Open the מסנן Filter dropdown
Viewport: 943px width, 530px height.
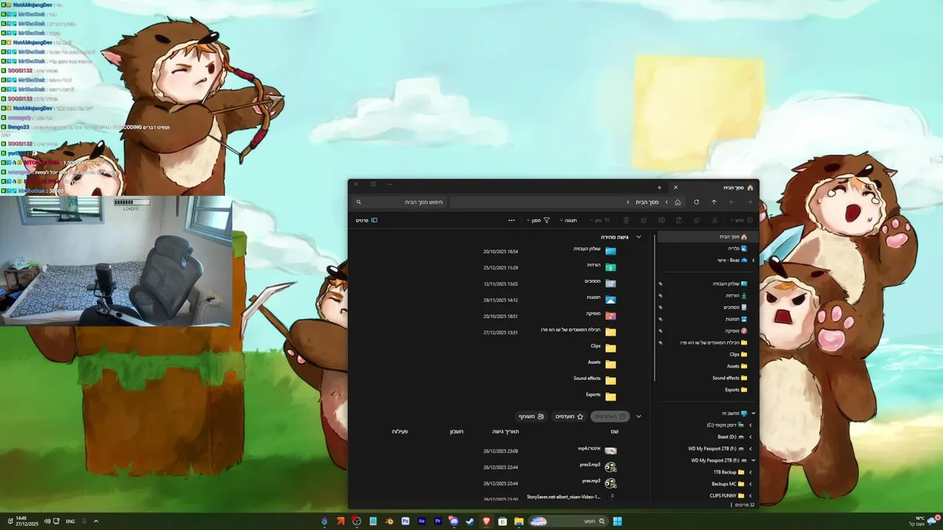538,220
